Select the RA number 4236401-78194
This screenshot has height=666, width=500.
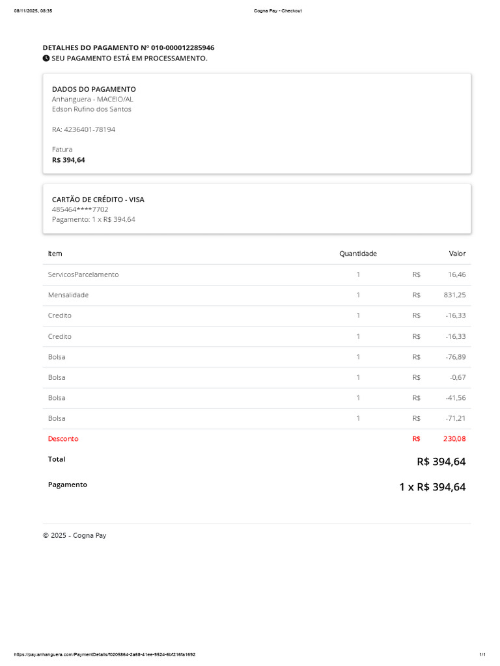(84, 129)
